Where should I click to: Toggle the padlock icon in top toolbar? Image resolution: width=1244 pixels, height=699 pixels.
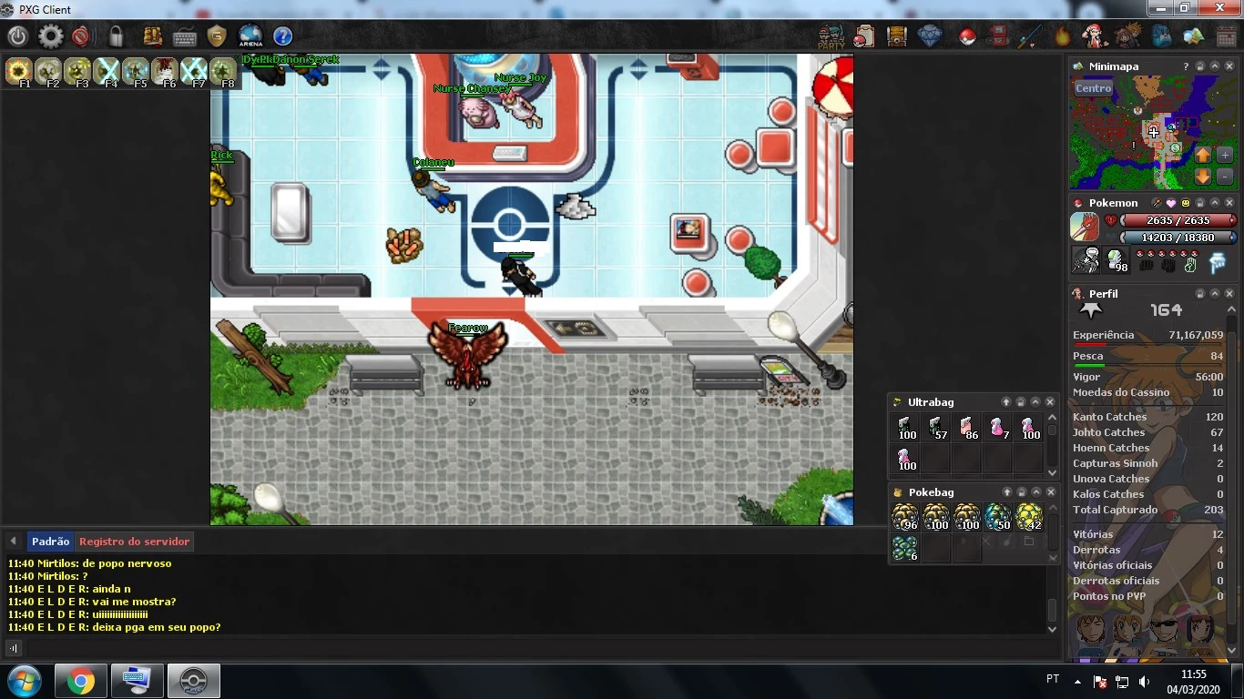tap(116, 36)
